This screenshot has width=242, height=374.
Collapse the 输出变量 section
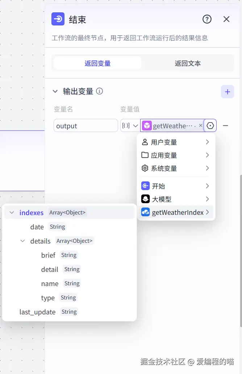coord(55,91)
